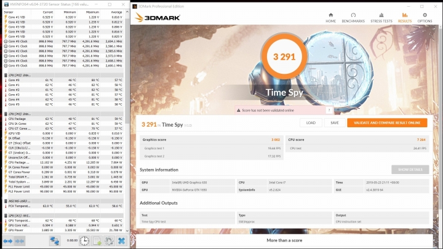Image resolution: width=443 pixels, height=249 pixels.
Task: Select the GT Cores Power row
Action: (63, 172)
